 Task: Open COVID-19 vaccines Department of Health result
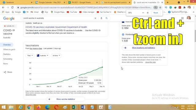tap(56, 27)
